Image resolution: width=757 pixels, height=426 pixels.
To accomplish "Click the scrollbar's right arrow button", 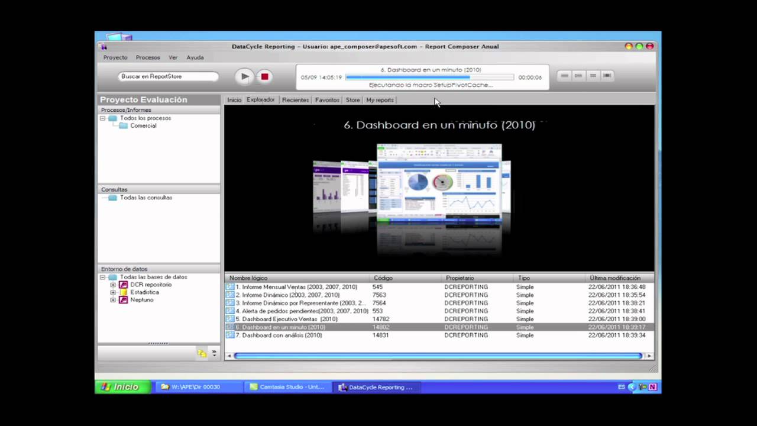I will [649, 356].
